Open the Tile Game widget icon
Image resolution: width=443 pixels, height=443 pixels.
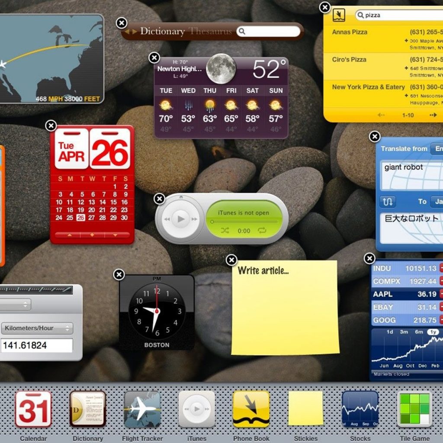[x=414, y=409]
